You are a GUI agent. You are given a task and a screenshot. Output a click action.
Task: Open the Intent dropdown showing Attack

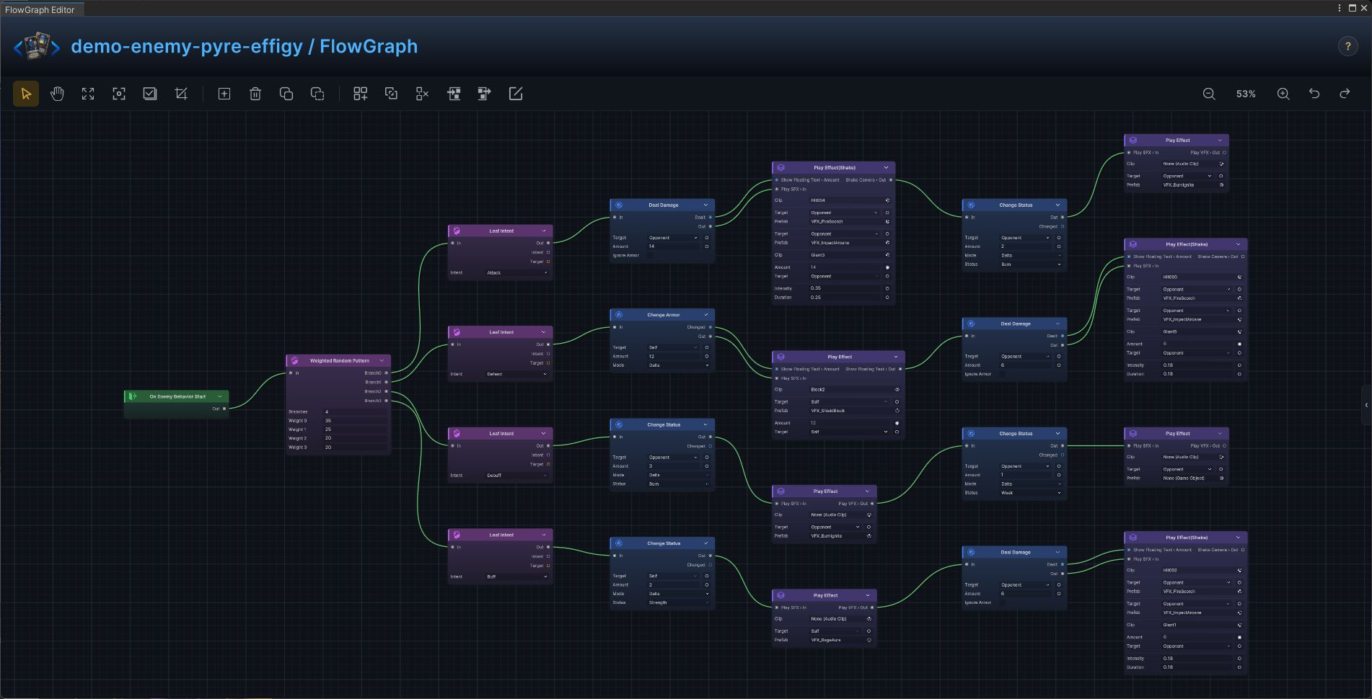[x=517, y=272]
